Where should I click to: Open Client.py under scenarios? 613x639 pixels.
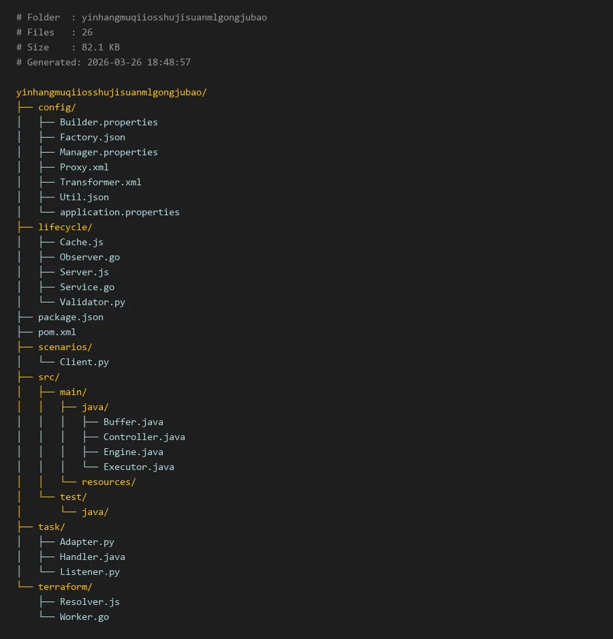pos(84,362)
